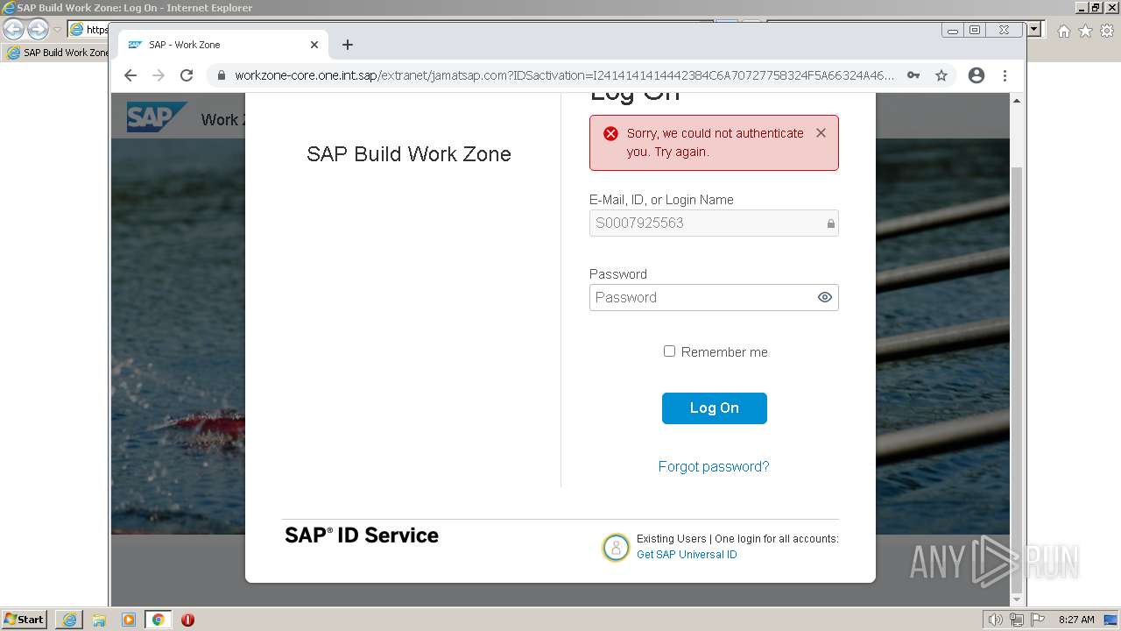Click the network tray icon
The height and width of the screenshot is (631, 1121).
pyautogui.click(x=1017, y=620)
